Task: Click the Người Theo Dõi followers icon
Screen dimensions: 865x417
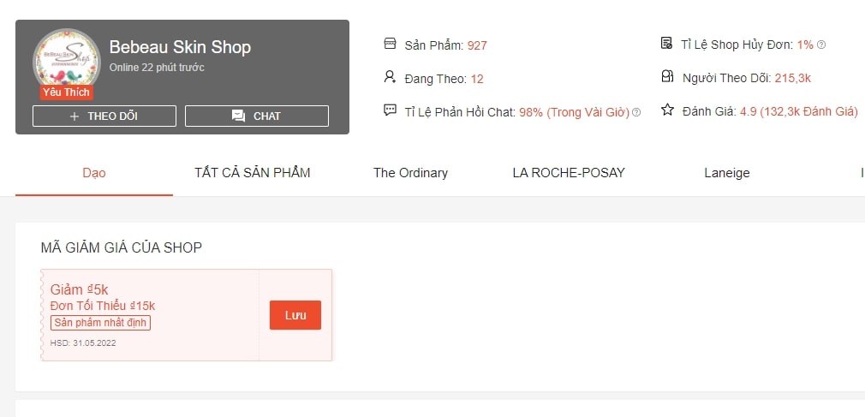Action: coord(667,78)
